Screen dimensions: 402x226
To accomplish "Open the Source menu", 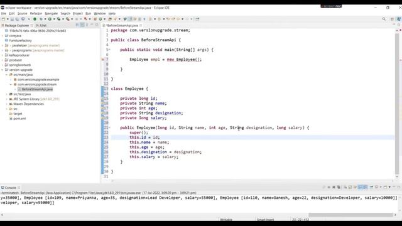I will (x=22, y=13).
